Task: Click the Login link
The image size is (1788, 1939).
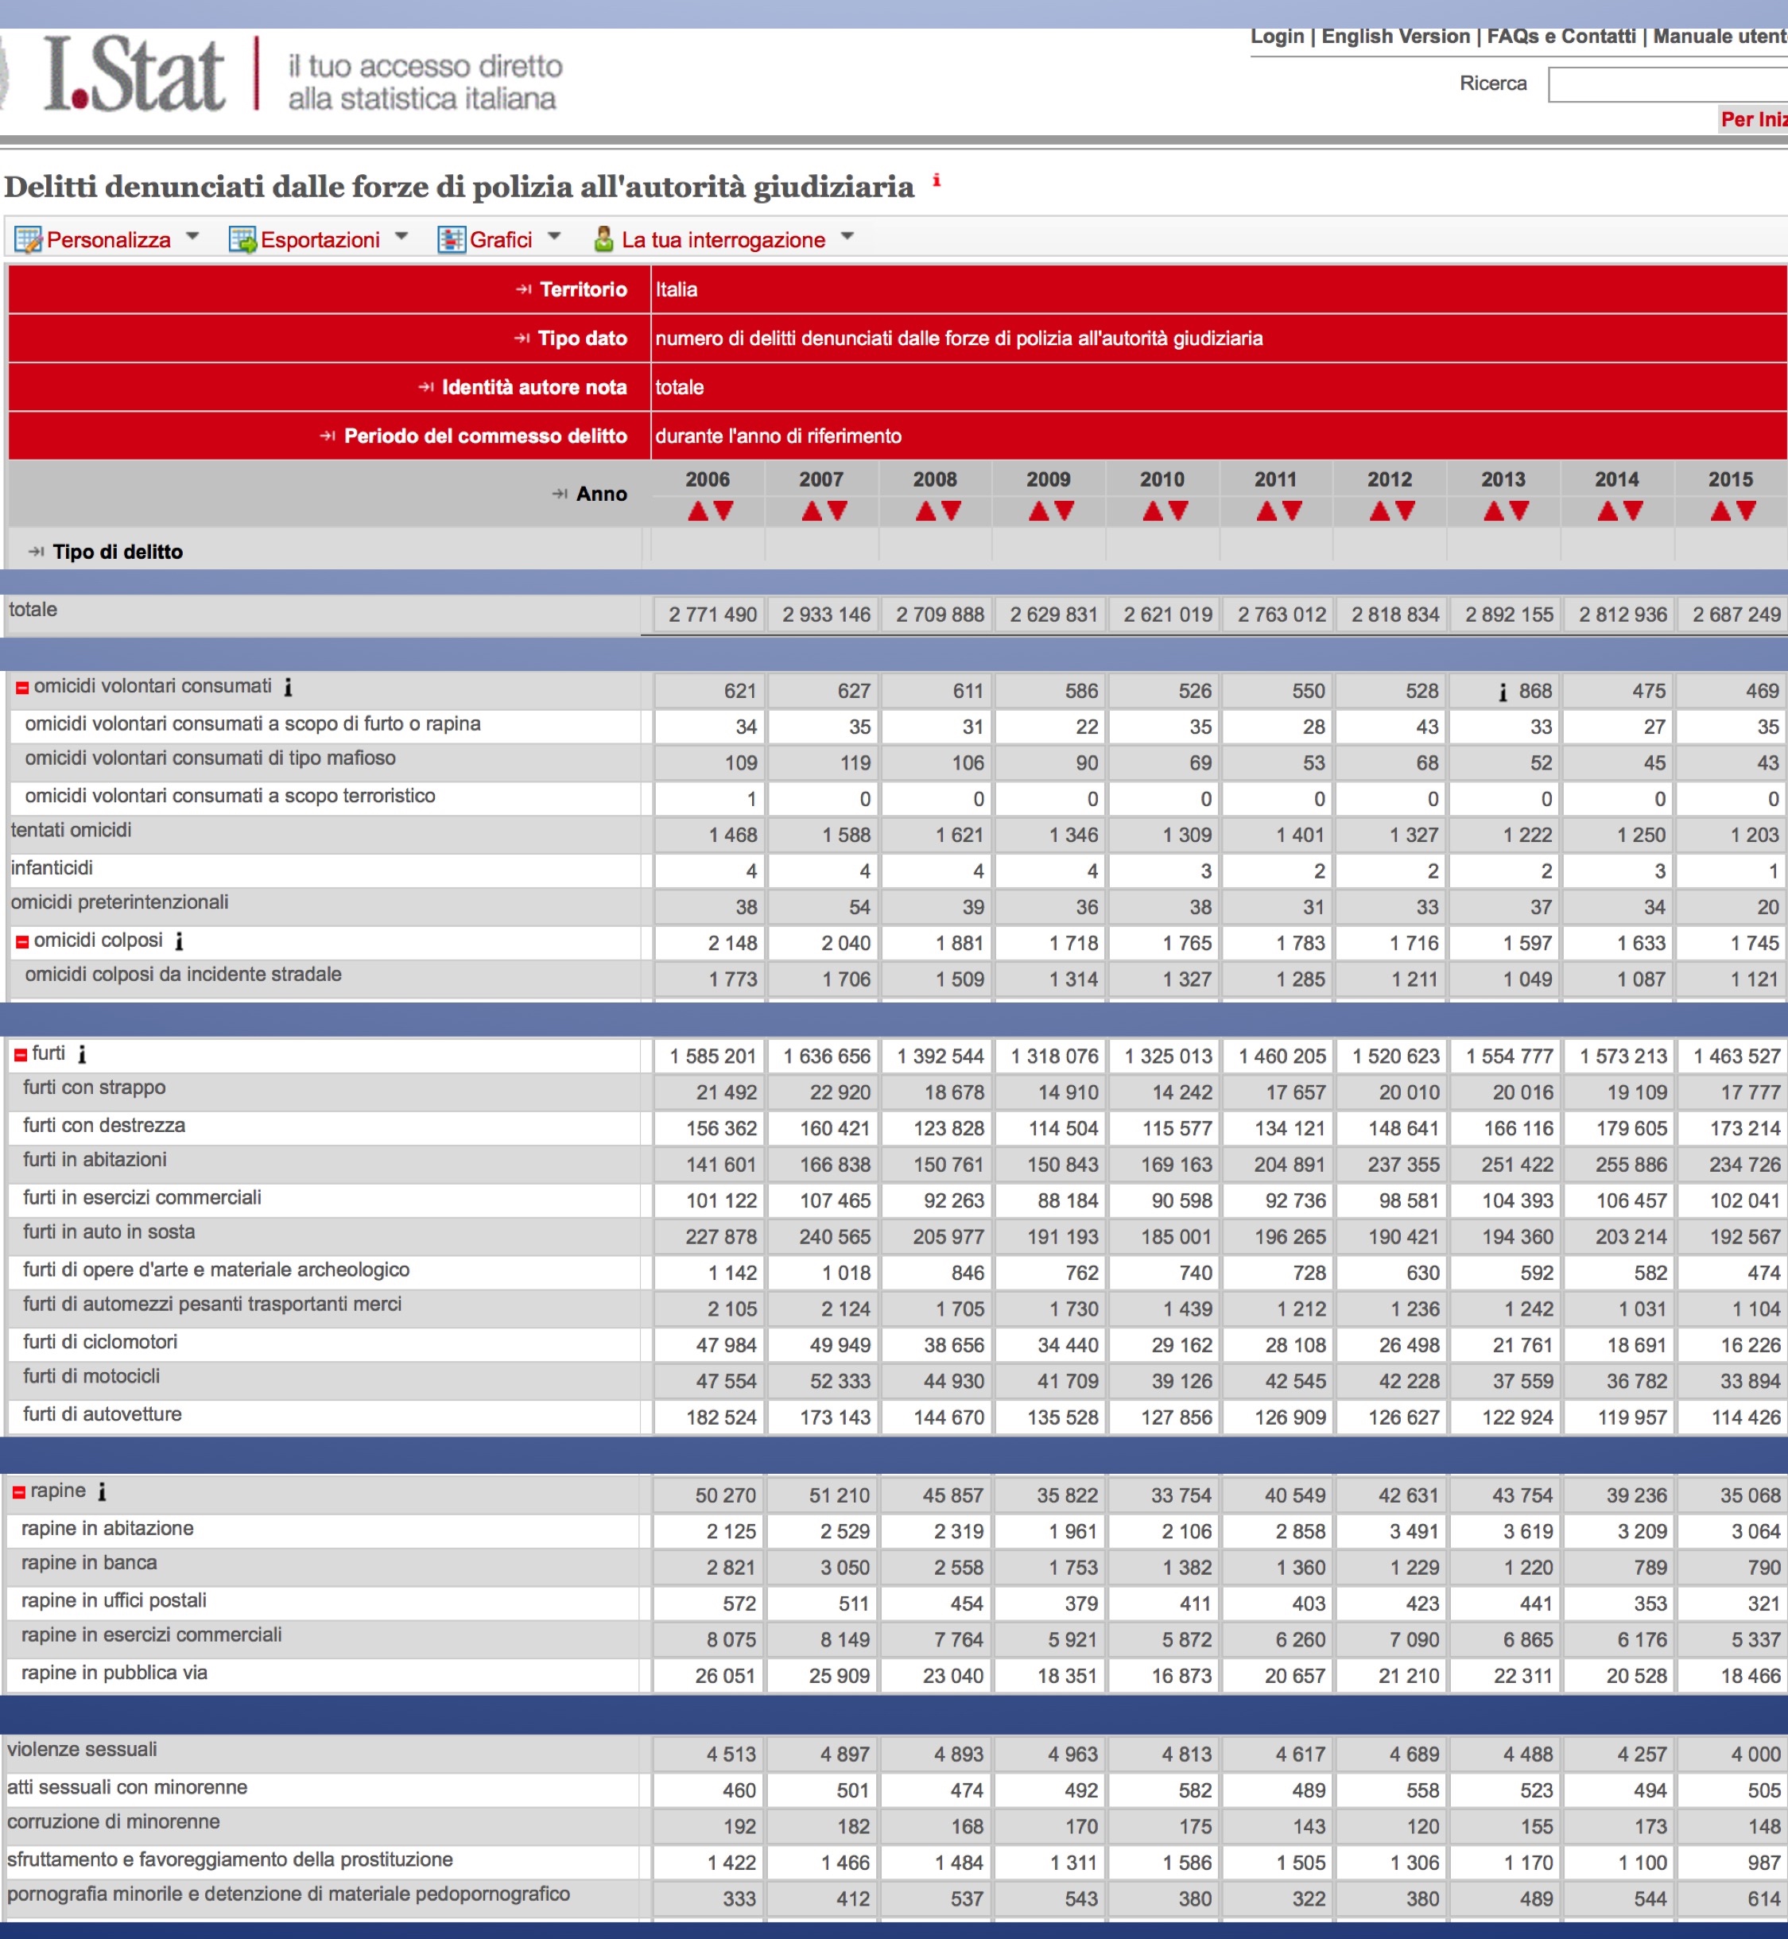Action: [1277, 37]
